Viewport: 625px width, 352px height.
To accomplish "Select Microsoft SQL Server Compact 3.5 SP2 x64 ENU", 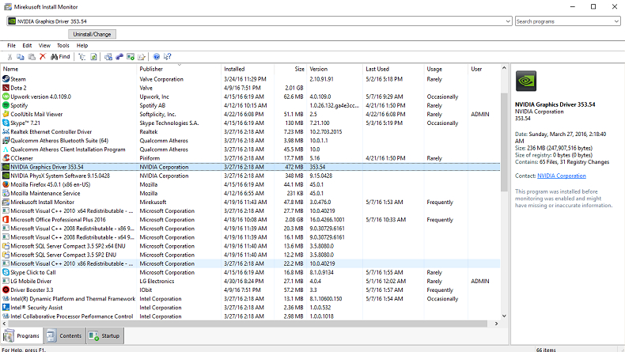I will click(250, 246).
